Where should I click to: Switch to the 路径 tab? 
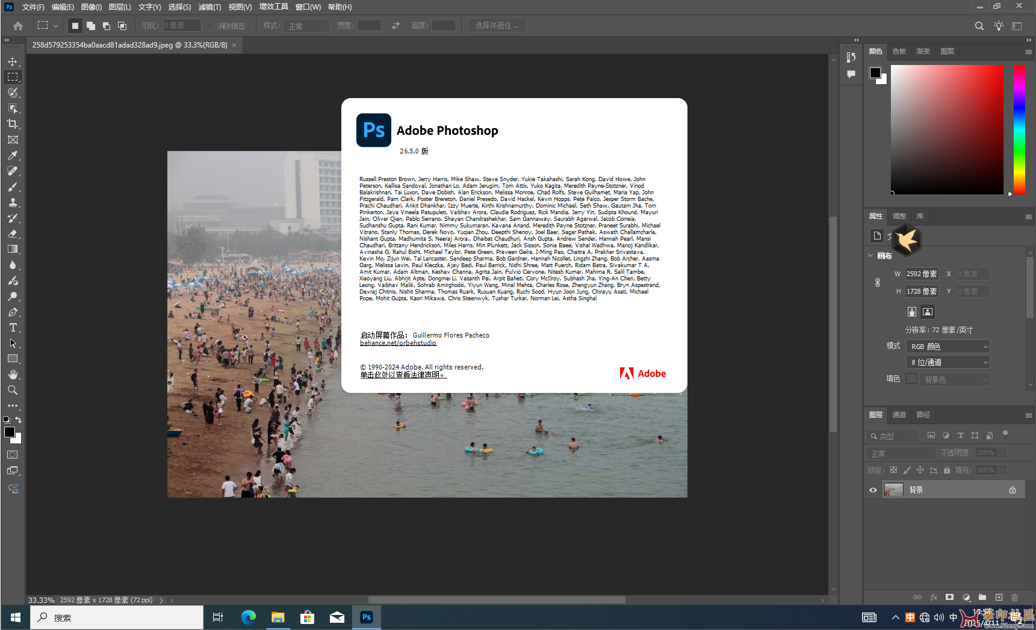tap(923, 415)
